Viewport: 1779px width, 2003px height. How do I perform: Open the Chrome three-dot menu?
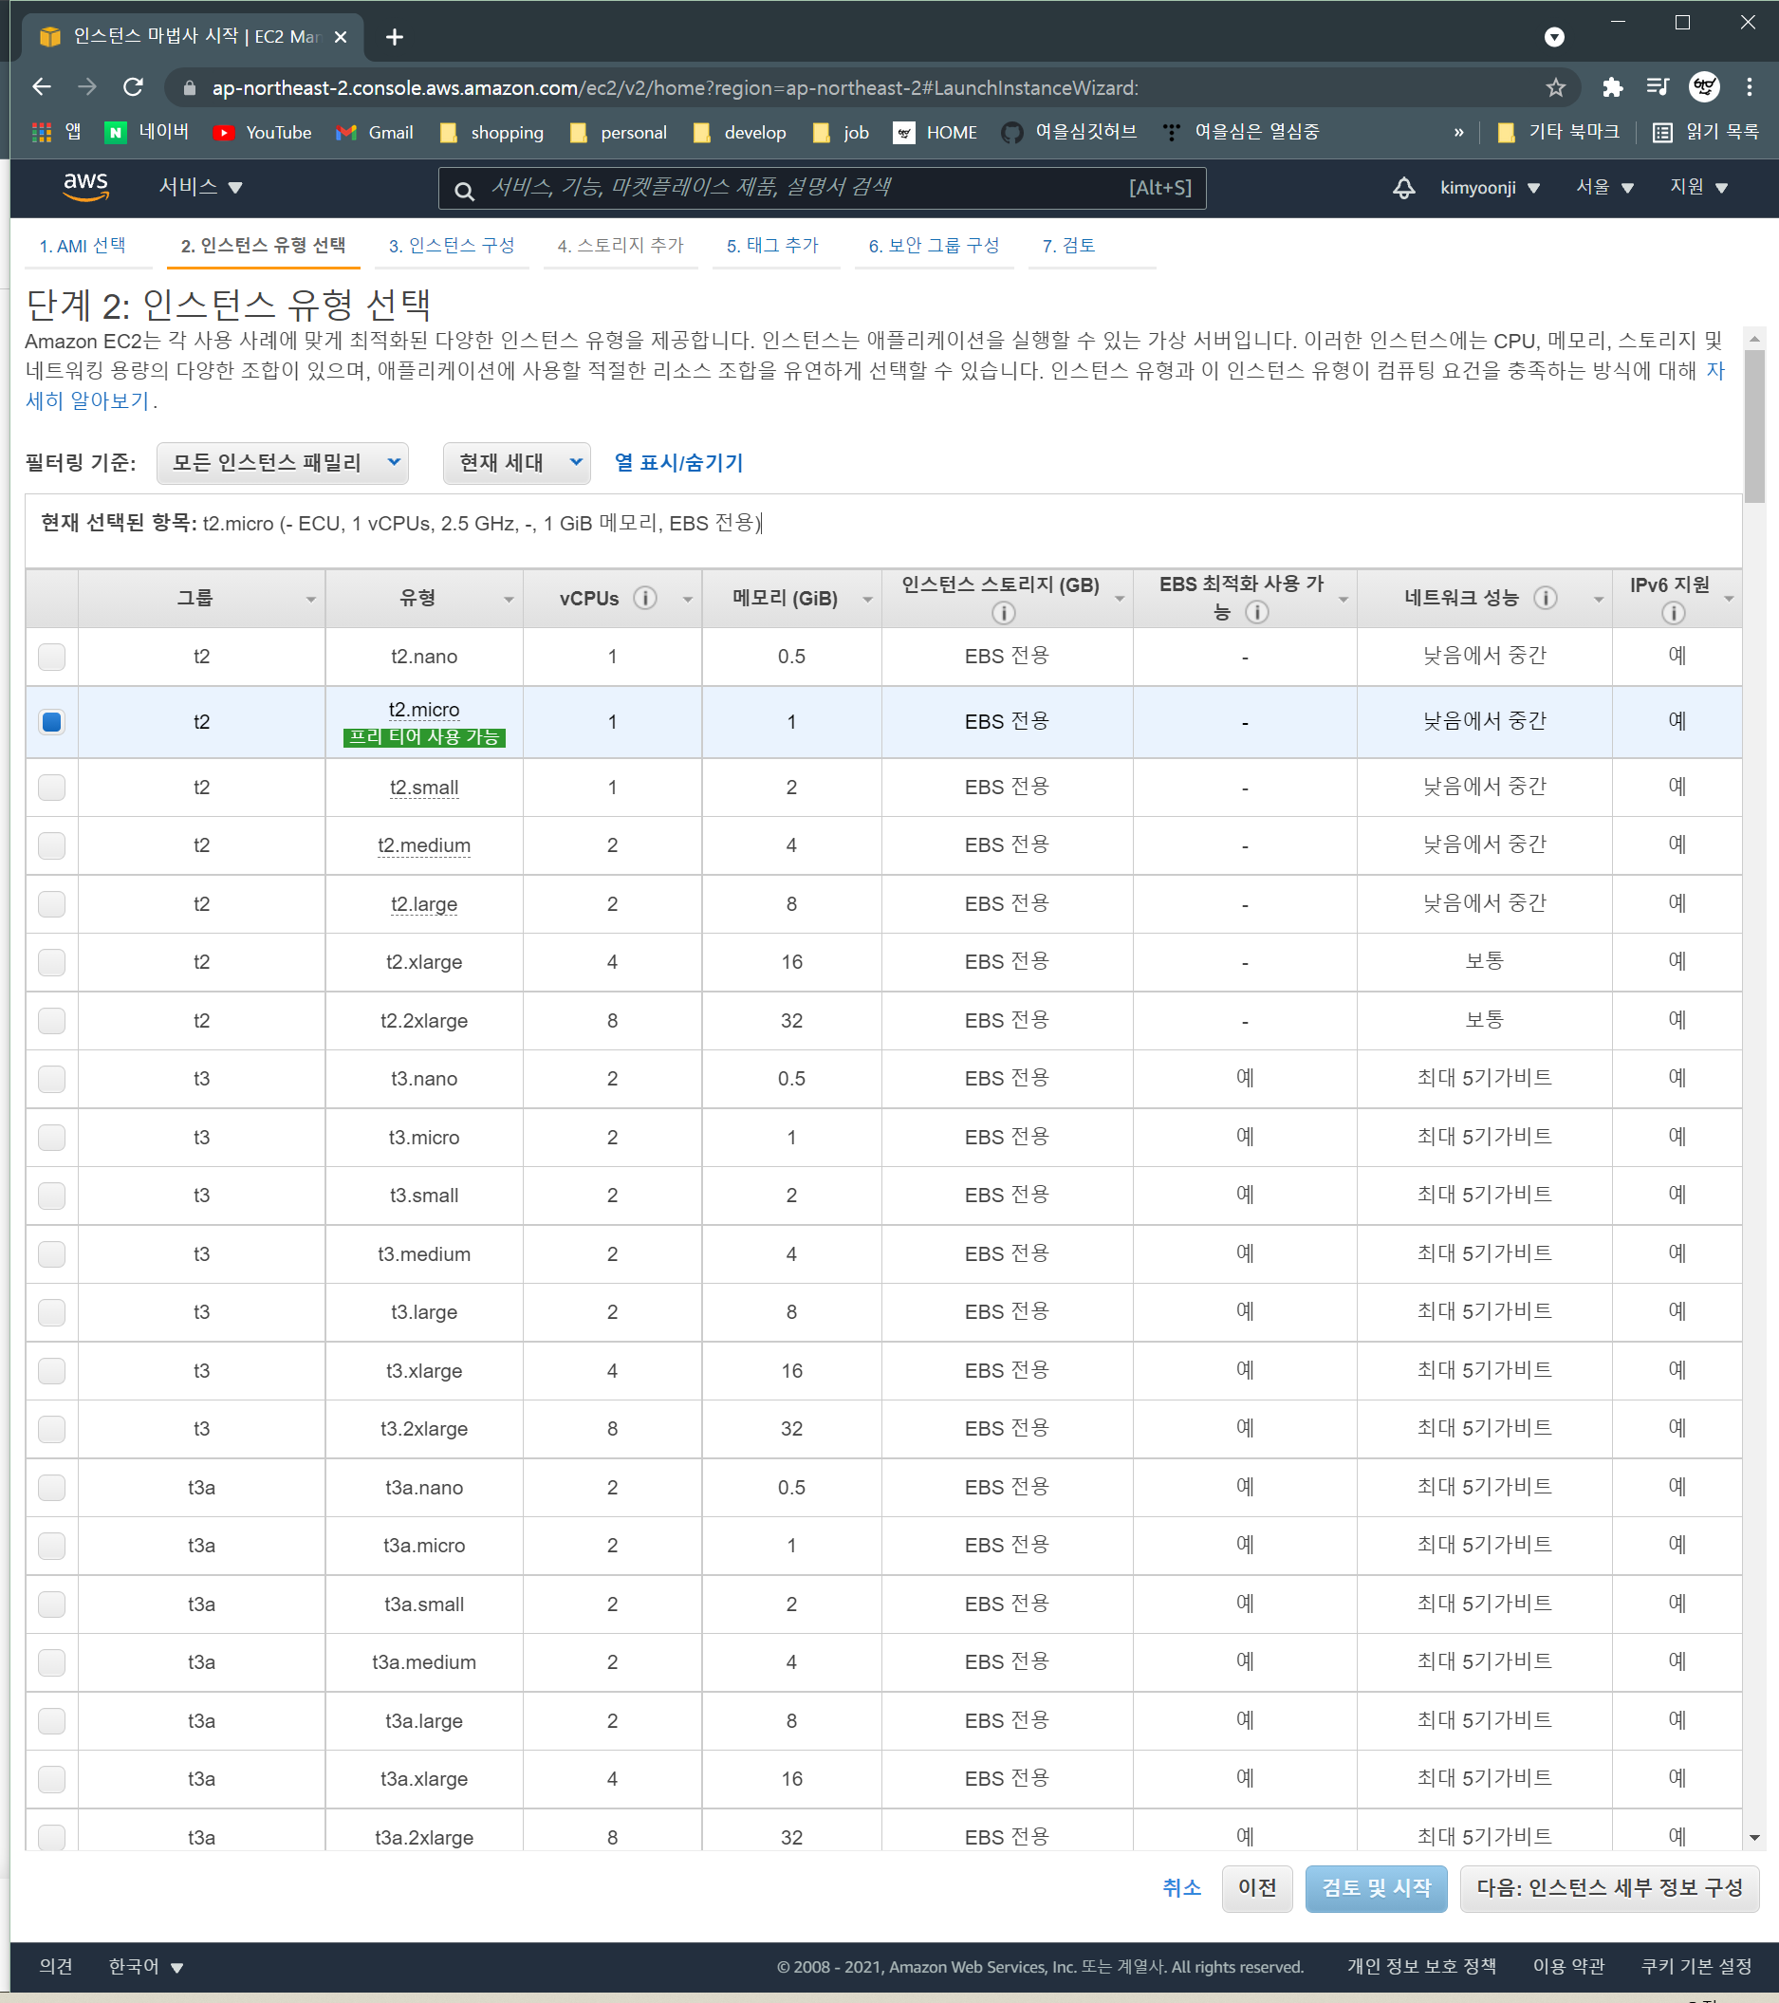[x=1750, y=87]
